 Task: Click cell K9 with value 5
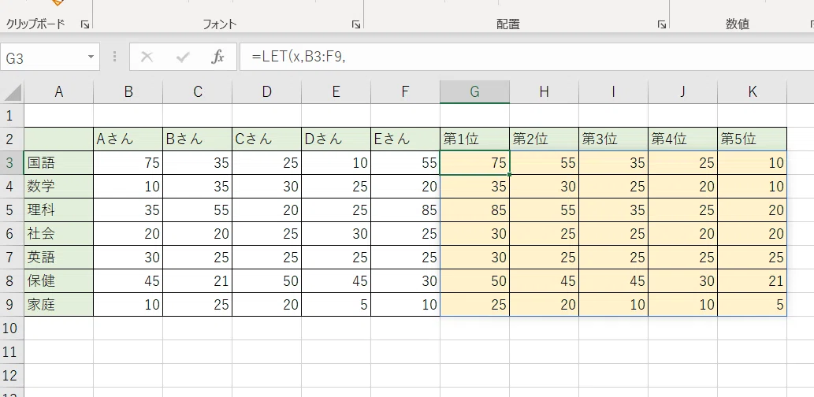[x=753, y=305]
